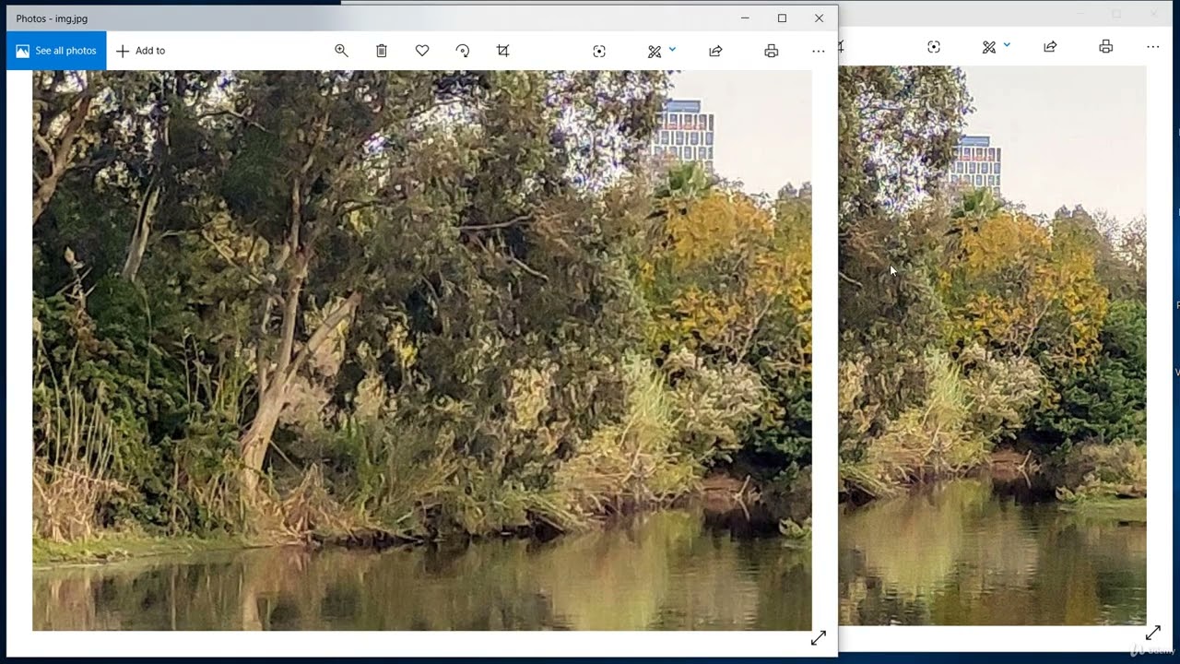Click the Enhance icon in the front window
The image size is (1180, 664).
click(599, 51)
